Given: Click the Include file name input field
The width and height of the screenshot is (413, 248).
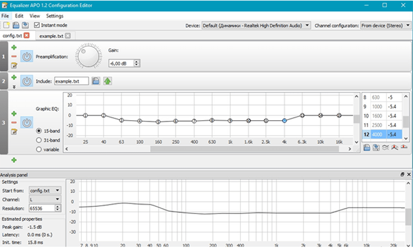Looking at the screenshot, I should 71,81.
